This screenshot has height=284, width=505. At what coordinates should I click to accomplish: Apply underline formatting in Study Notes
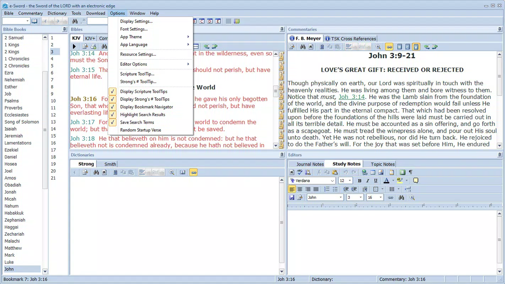point(376,181)
